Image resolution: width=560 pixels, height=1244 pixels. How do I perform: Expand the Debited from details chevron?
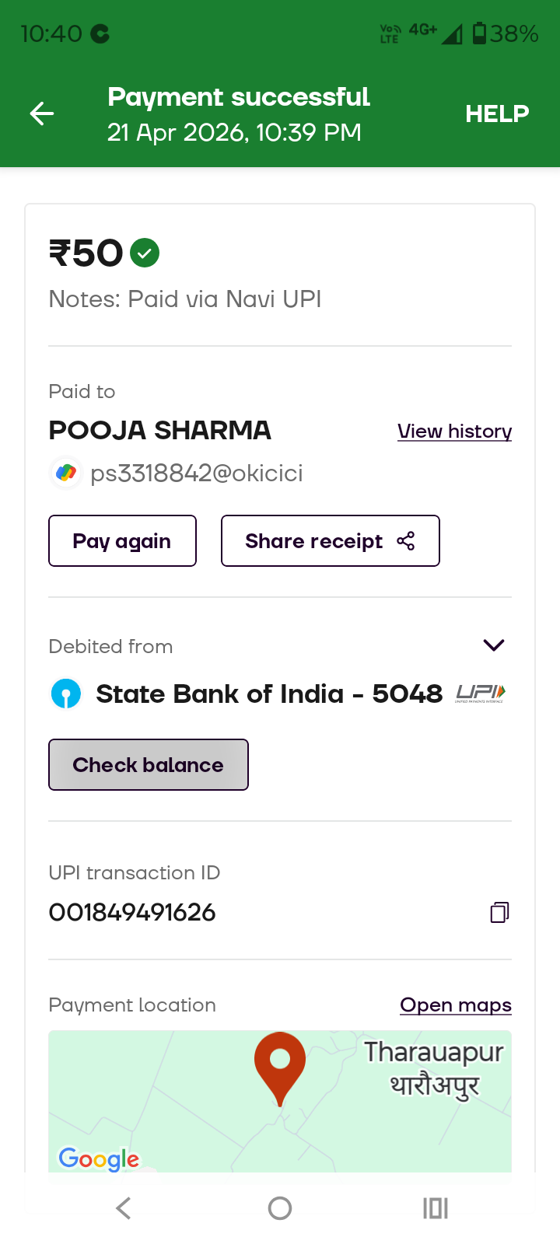(494, 645)
